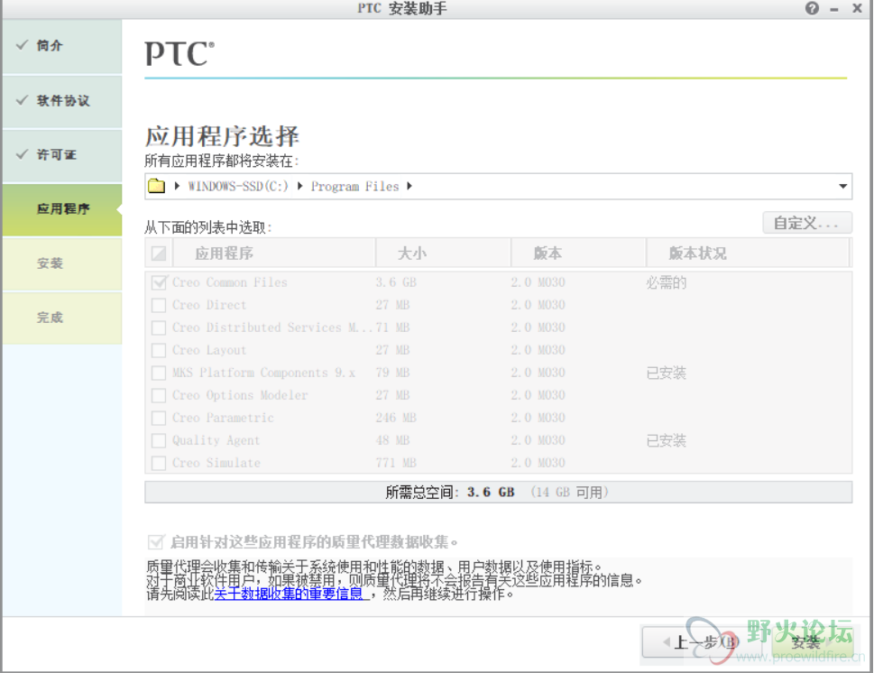Select Creo Parametric row name
This screenshot has width=874, height=673.
pyautogui.click(x=223, y=418)
